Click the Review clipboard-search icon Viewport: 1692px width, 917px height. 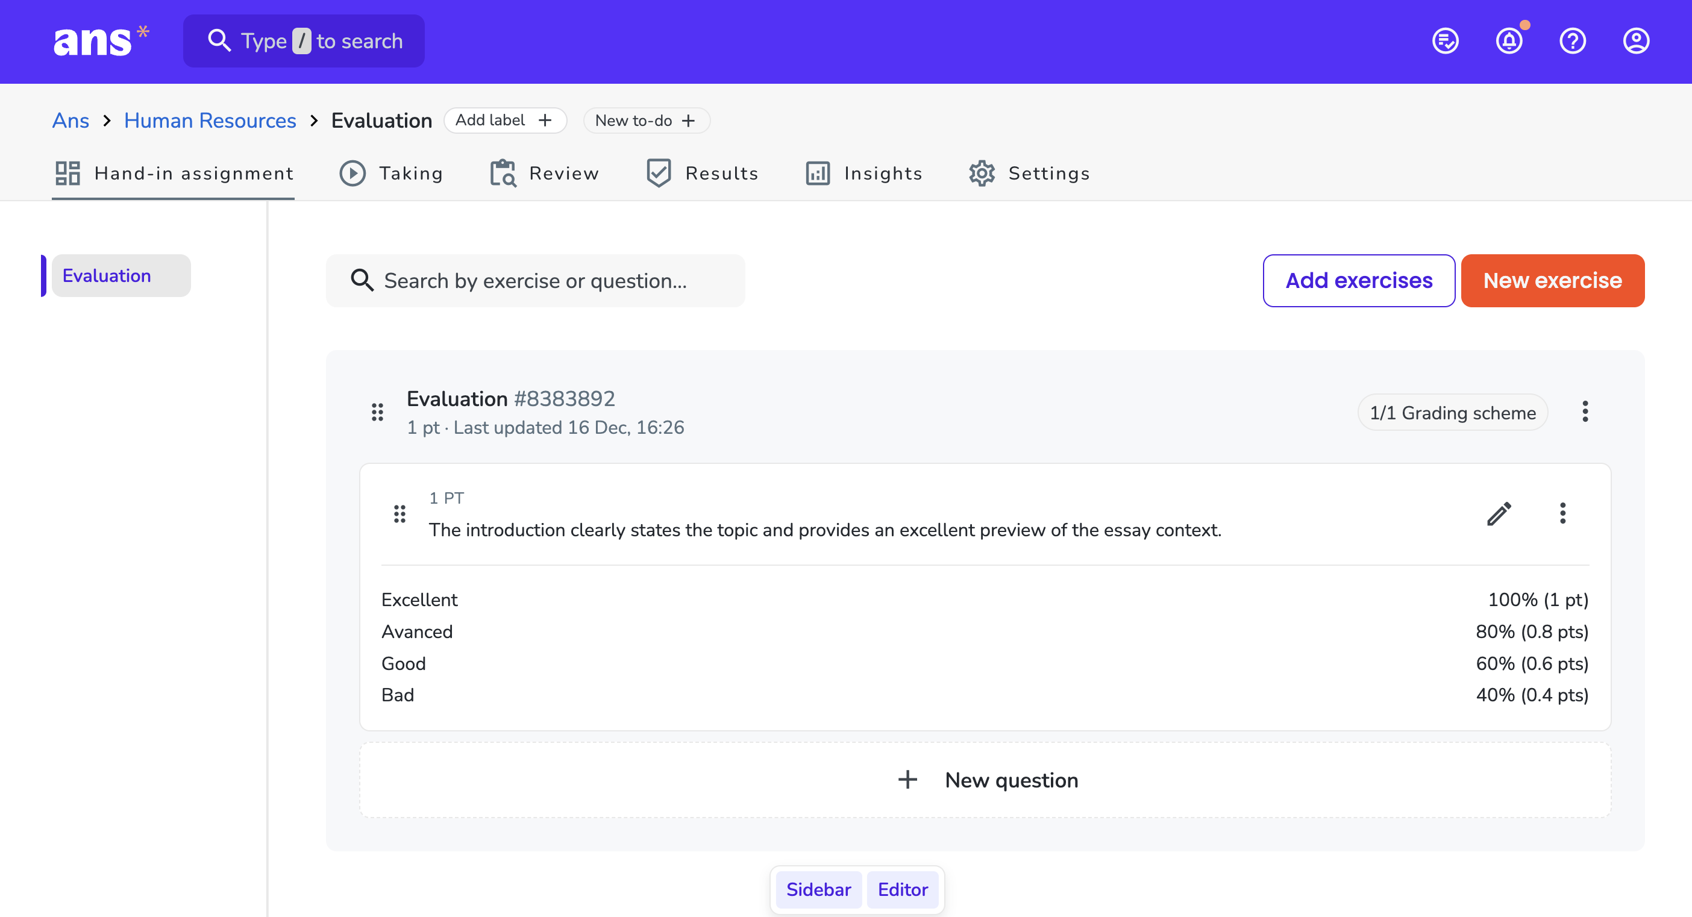coord(503,174)
